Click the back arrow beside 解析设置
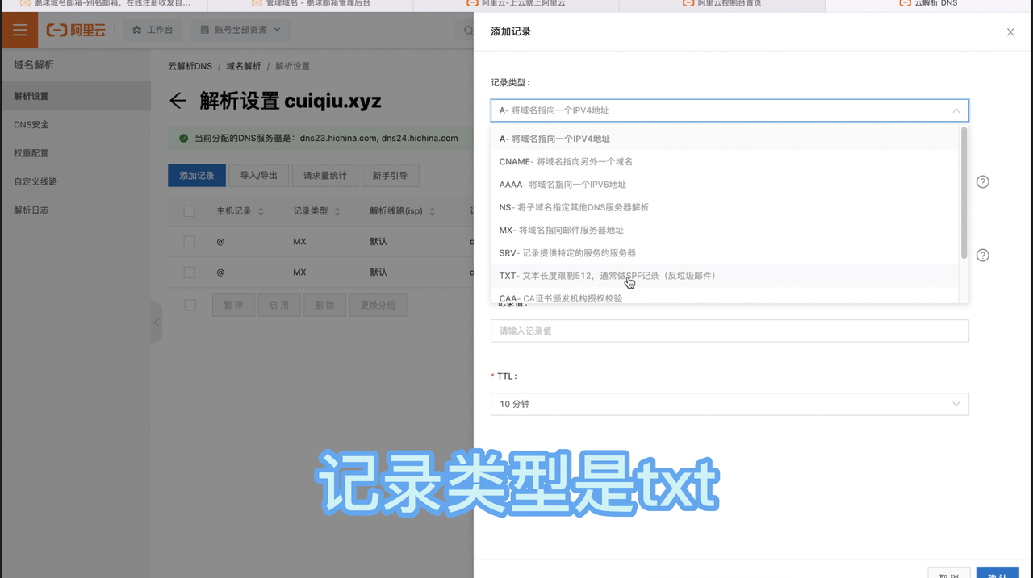This screenshot has width=1033, height=578. point(178,101)
